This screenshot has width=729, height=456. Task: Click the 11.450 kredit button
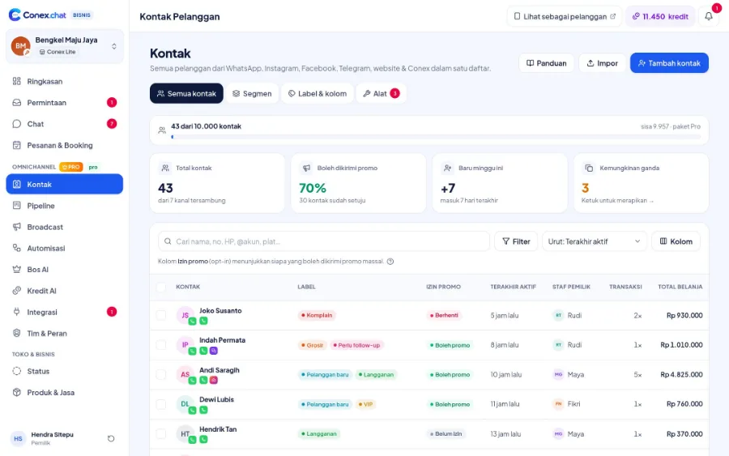pos(660,16)
